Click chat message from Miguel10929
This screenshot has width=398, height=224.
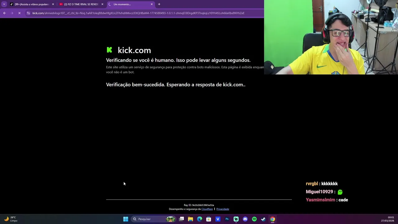(324, 192)
